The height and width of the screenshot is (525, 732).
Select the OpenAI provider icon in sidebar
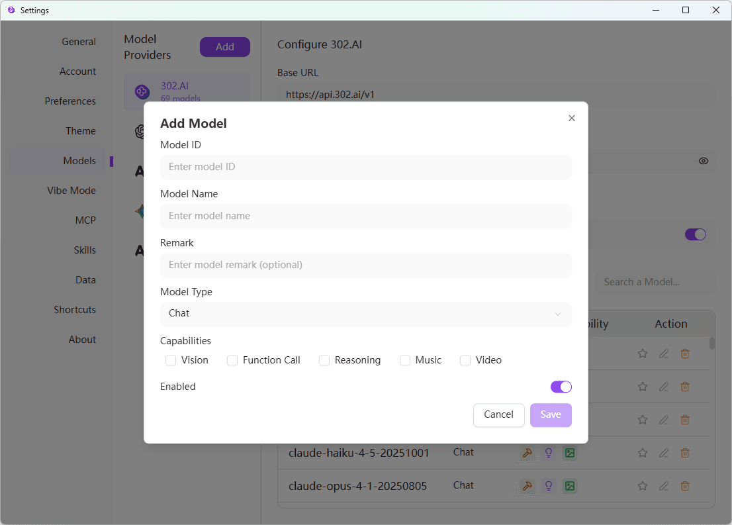point(139,131)
